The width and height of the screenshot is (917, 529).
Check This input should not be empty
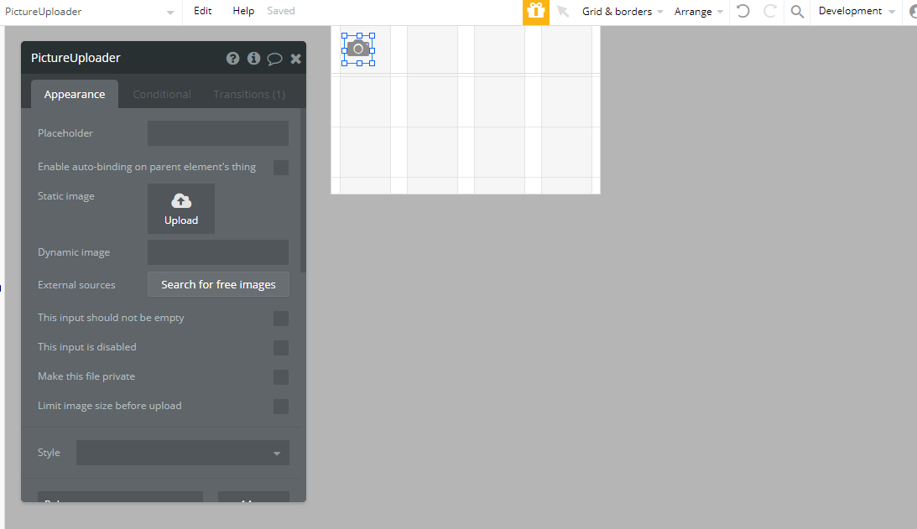[281, 318]
